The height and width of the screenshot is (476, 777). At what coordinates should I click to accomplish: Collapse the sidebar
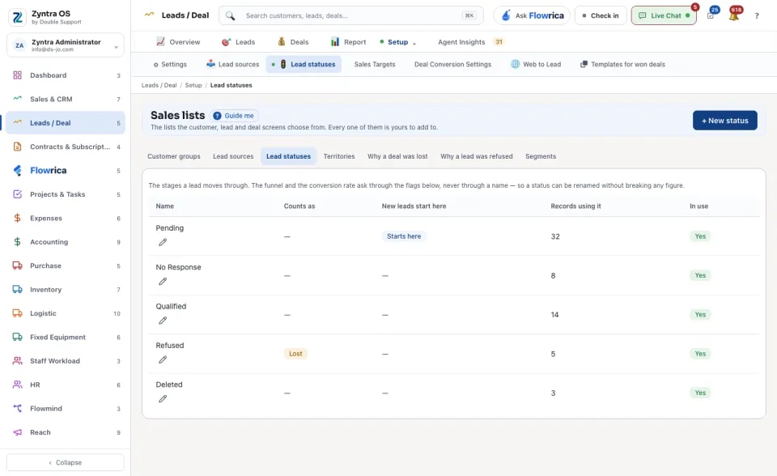[x=66, y=462]
